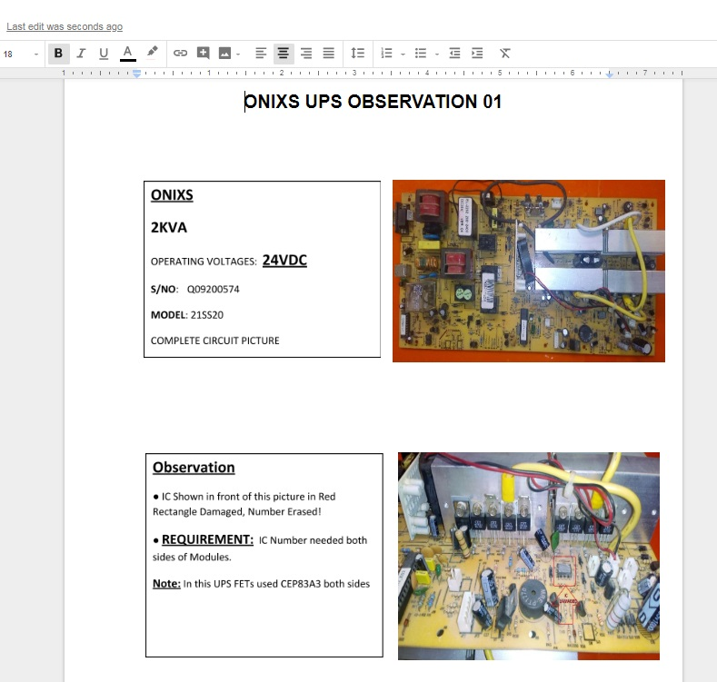Justify the text alignment
Screen dimensions: 717x682
pos(329,54)
